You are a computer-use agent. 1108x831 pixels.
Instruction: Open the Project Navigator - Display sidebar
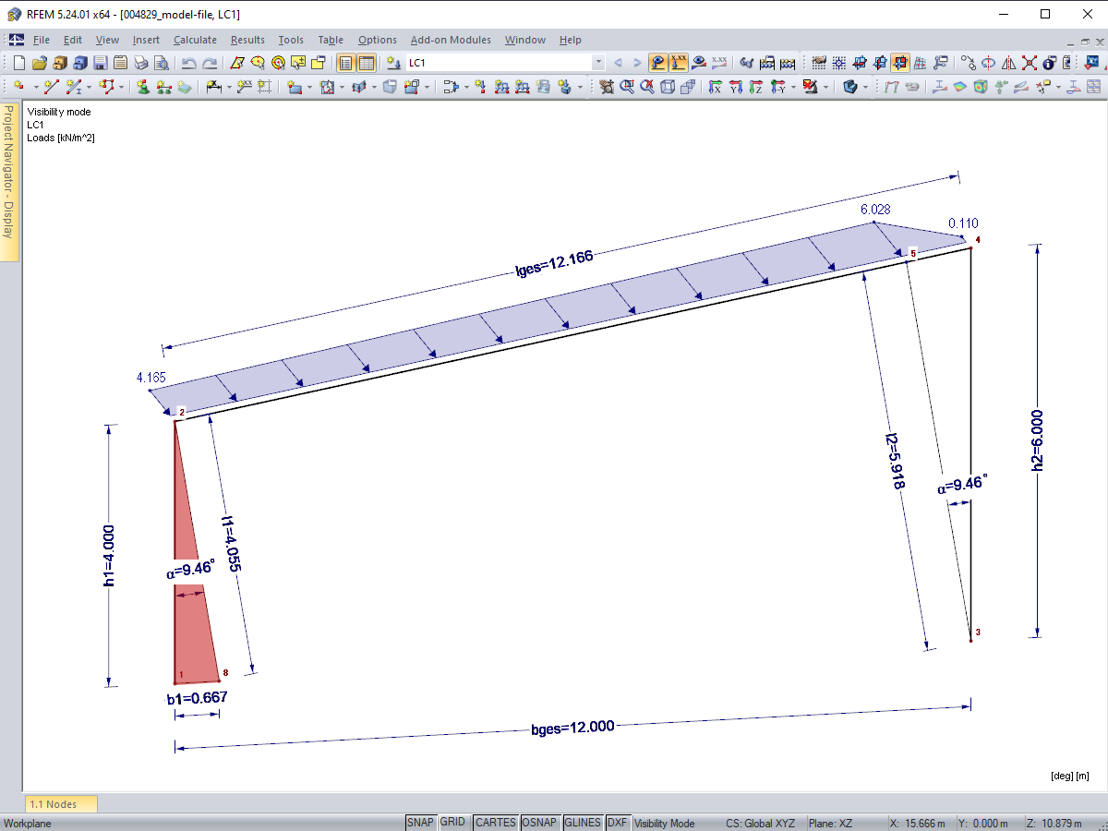pyautogui.click(x=7, y=185)
